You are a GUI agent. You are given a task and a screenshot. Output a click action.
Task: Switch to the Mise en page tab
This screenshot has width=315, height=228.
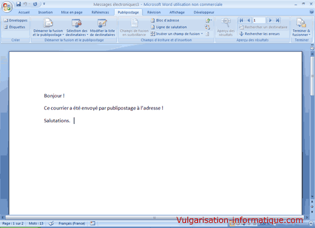pos(72,13)
